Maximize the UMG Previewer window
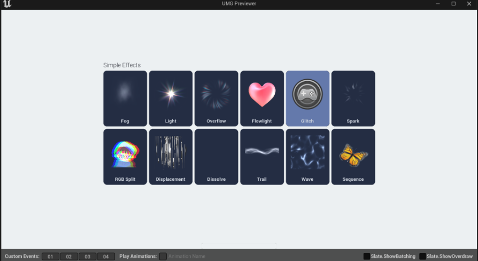 point(453,4)
